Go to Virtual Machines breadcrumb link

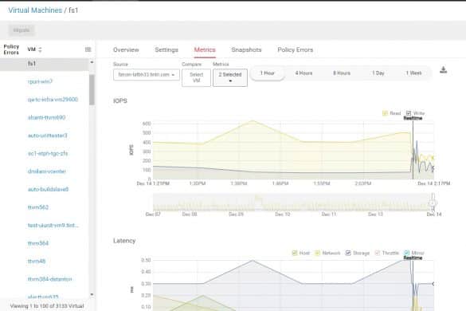[35, 10]
